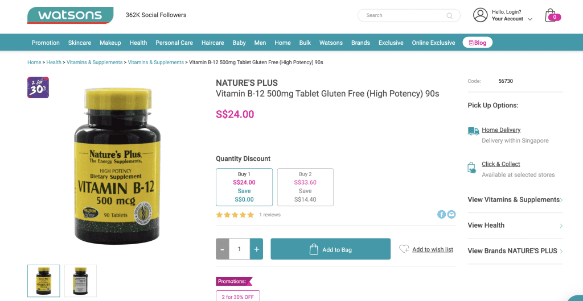Click the search magnifier icon
The image size is (583, 301).
tap(450, 15)
